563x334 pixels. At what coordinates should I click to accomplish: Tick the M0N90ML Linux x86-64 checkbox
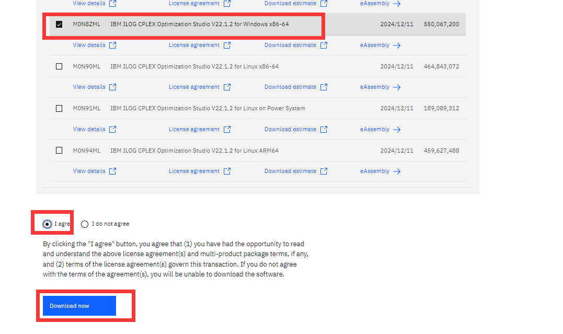[59, 66]
